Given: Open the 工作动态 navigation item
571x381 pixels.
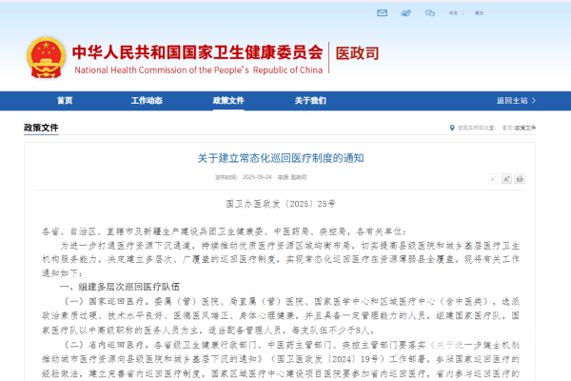Looking at the screenshot, I should [147, 100].
